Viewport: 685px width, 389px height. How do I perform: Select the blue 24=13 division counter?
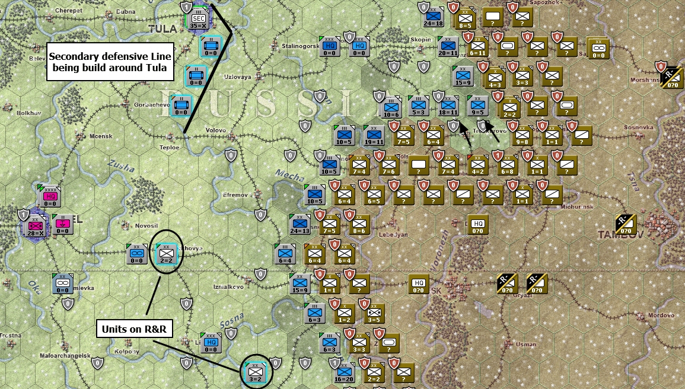(300, 225)
